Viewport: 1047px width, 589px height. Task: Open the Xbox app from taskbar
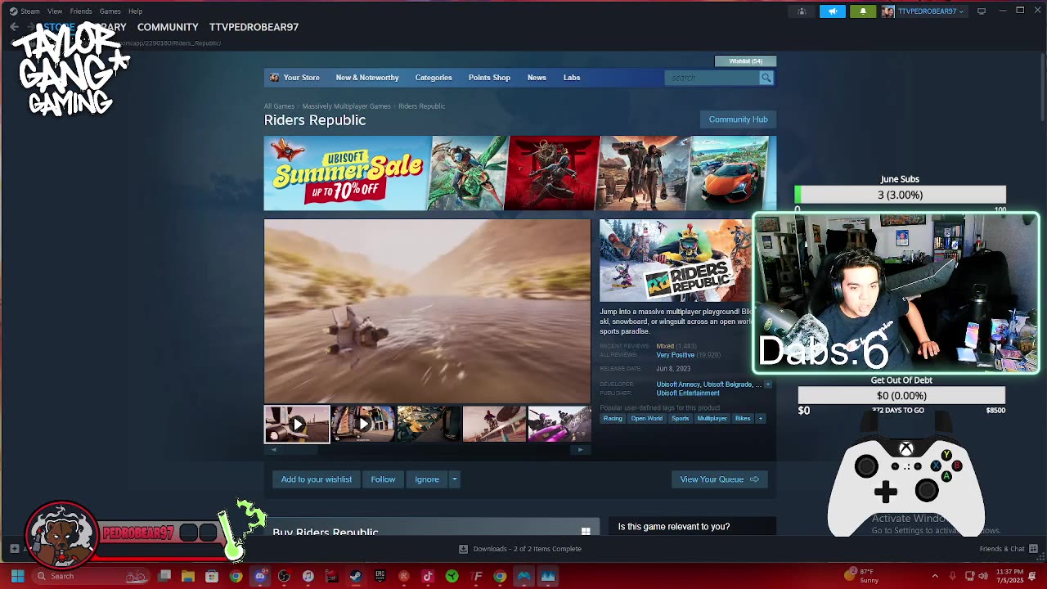click(x=452, y=576)
